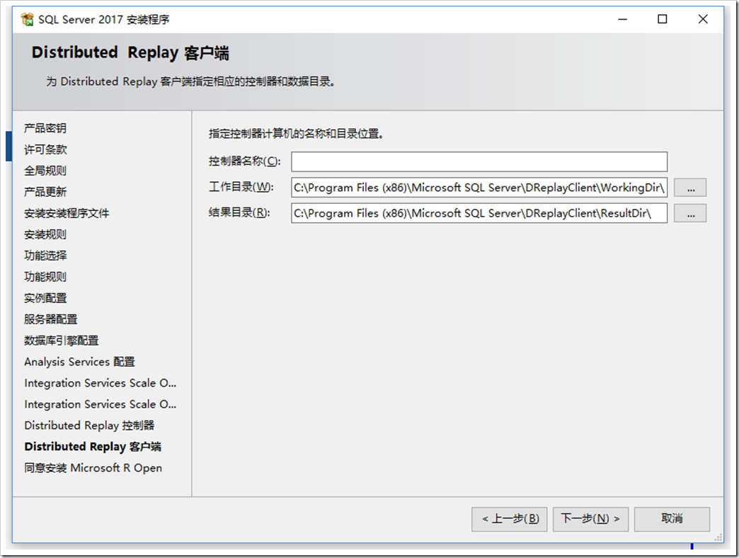Viewport: 739px width, 558px height.
Task: Select the bold Distributed Replay 客户端 step
Action: tap(92, 446)
